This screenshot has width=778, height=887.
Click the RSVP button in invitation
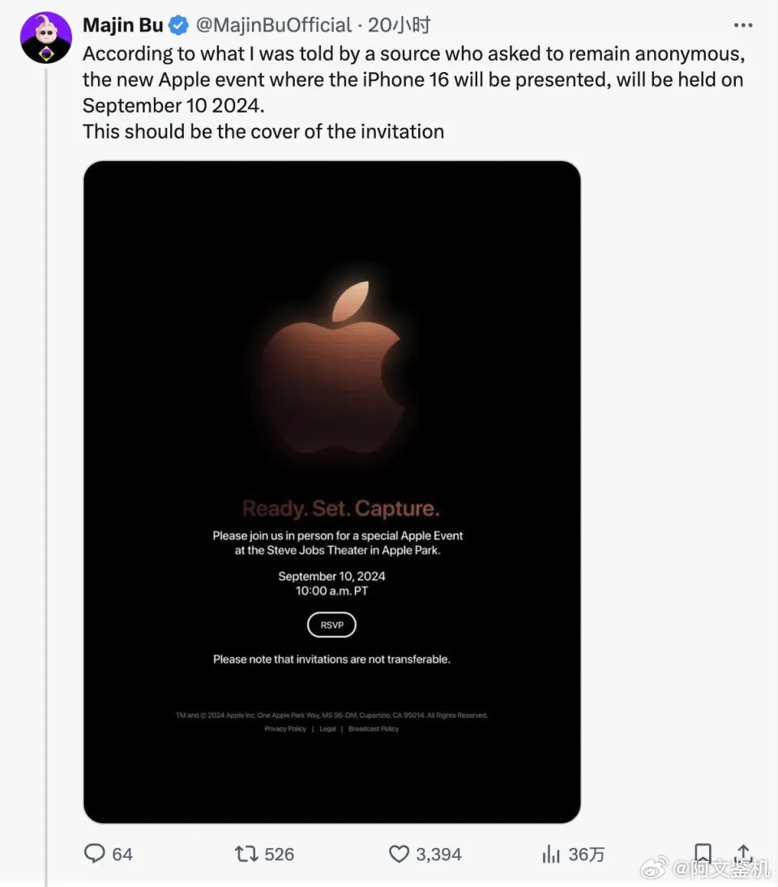(331, 625)
